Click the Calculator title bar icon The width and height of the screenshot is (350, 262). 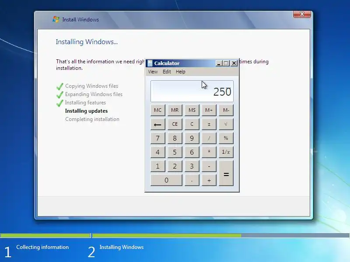150,63
